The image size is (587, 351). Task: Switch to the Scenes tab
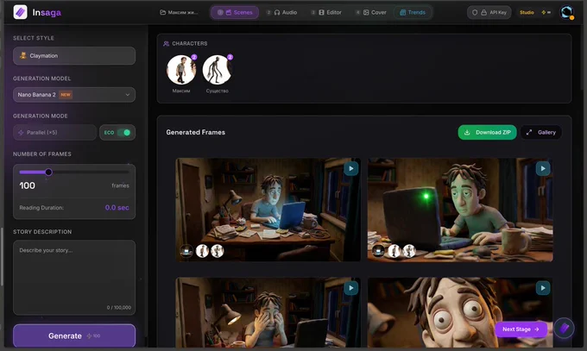pos(235,12)
